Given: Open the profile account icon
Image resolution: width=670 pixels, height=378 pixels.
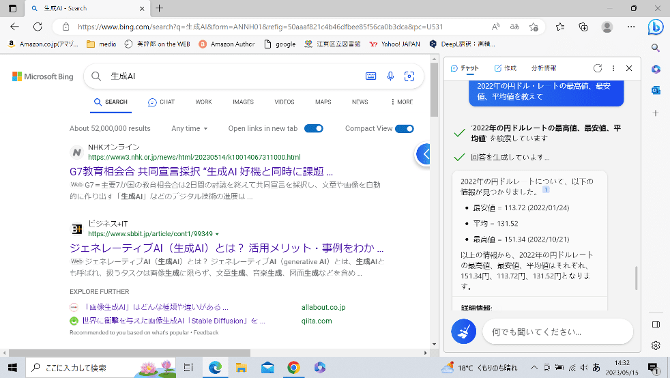Looking at the screenshot, I should pos(607,27).
